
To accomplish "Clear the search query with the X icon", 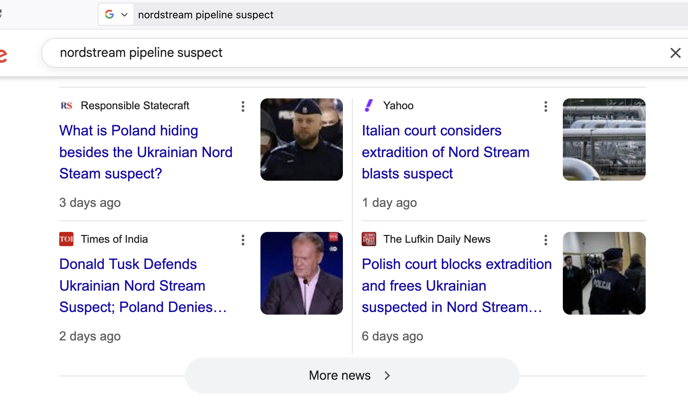I will [x=675, y=53].
